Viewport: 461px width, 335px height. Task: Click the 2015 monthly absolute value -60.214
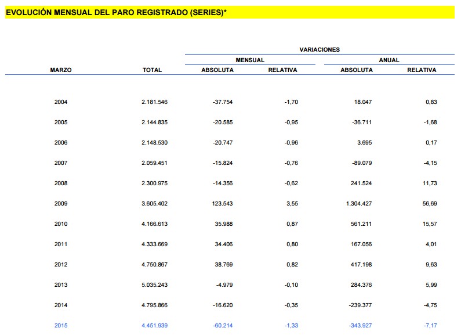coord(221,326)
